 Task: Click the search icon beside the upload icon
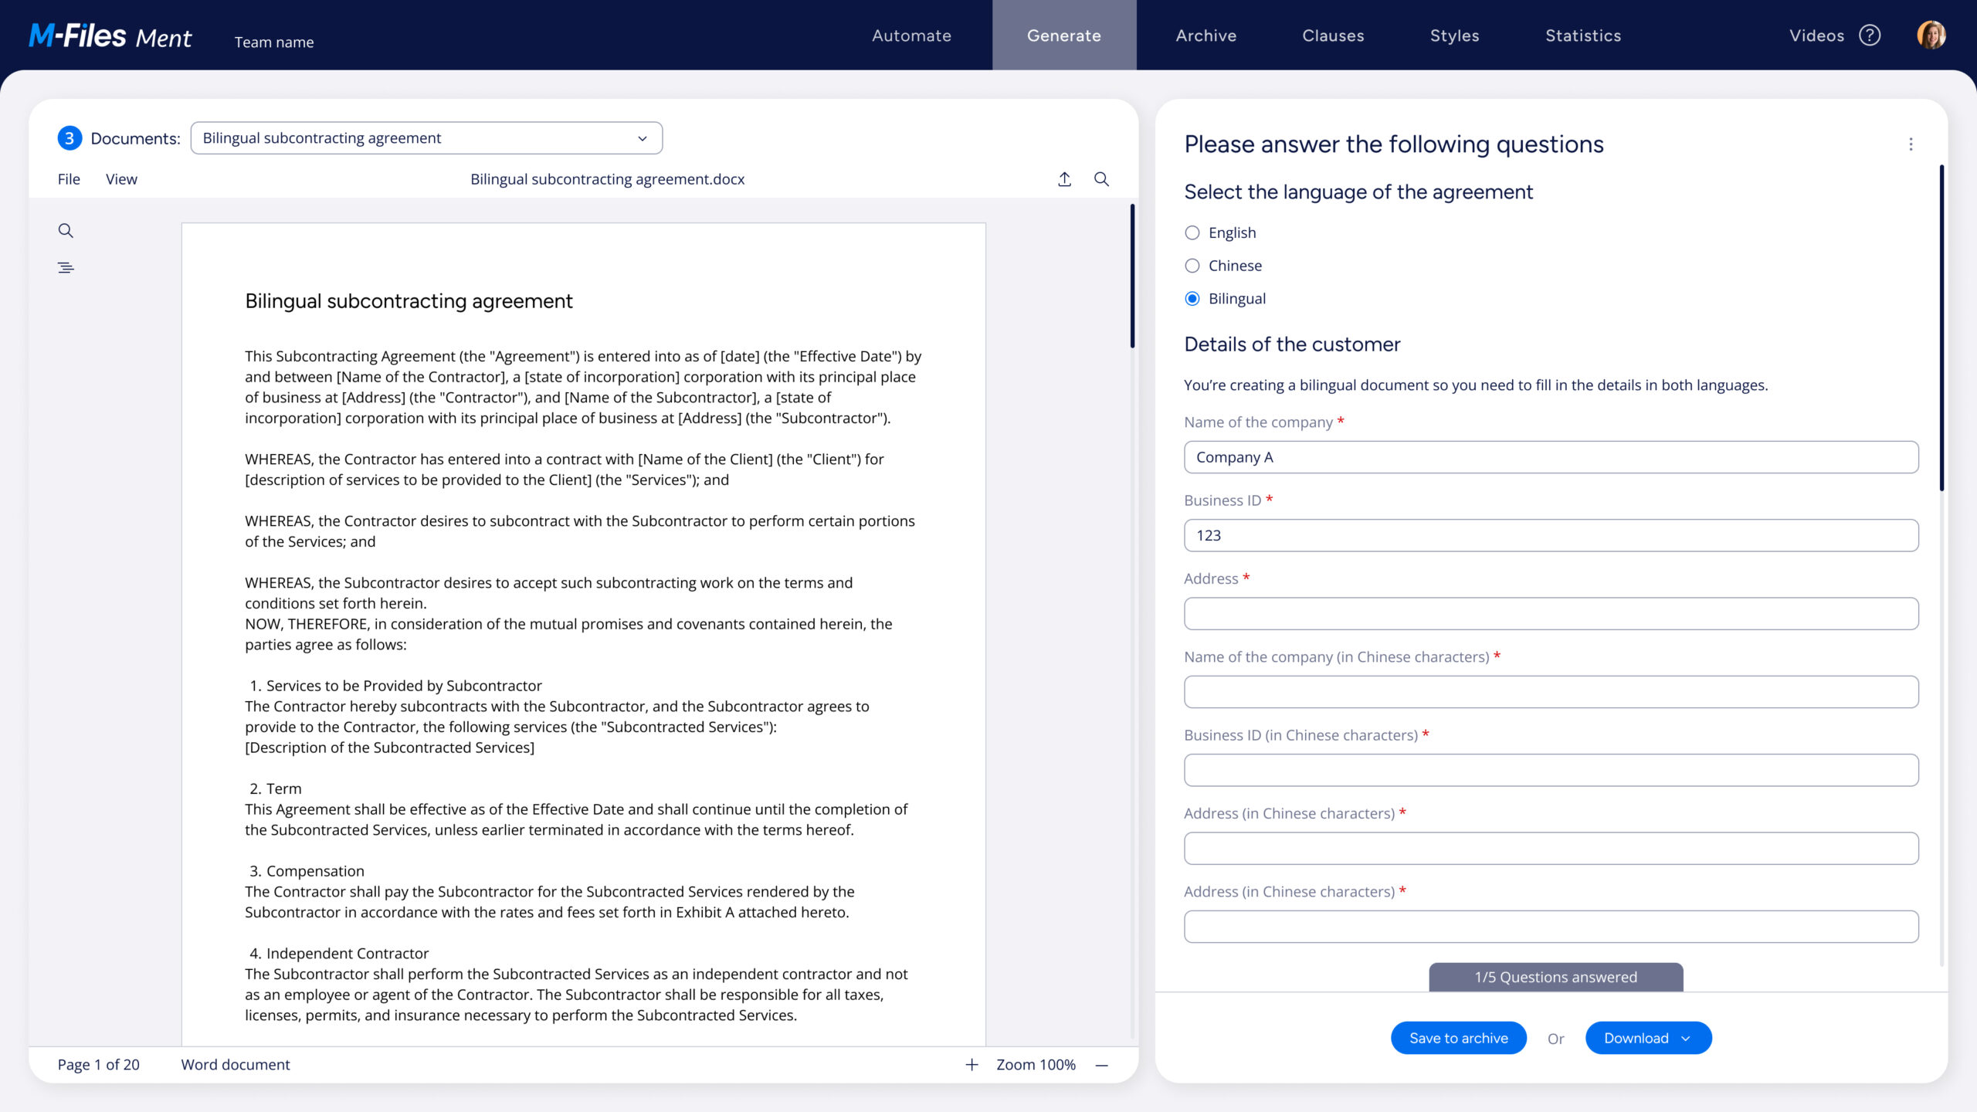point(1101,179)
